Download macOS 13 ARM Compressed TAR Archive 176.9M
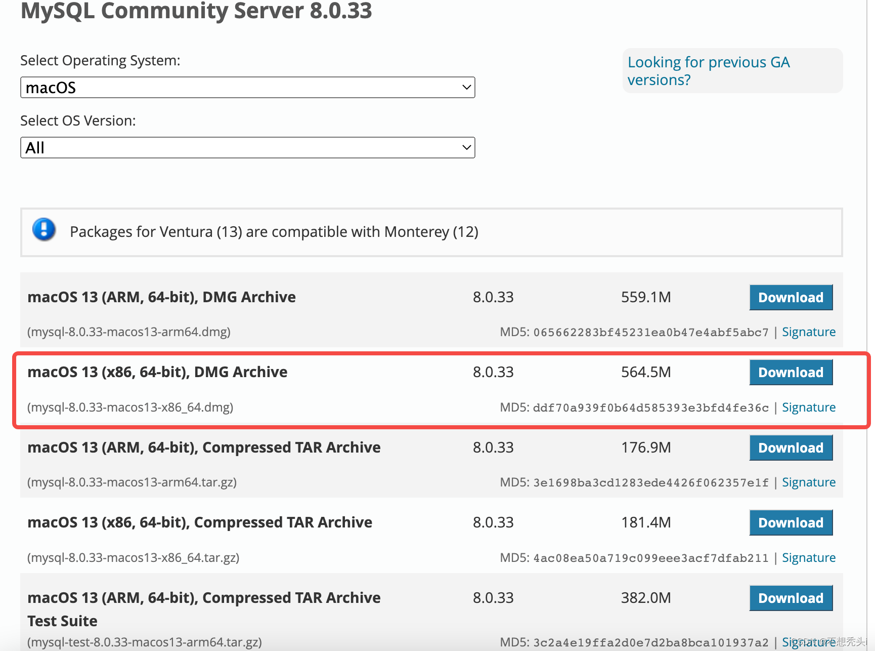875x651 pixels. coord(791,447)
